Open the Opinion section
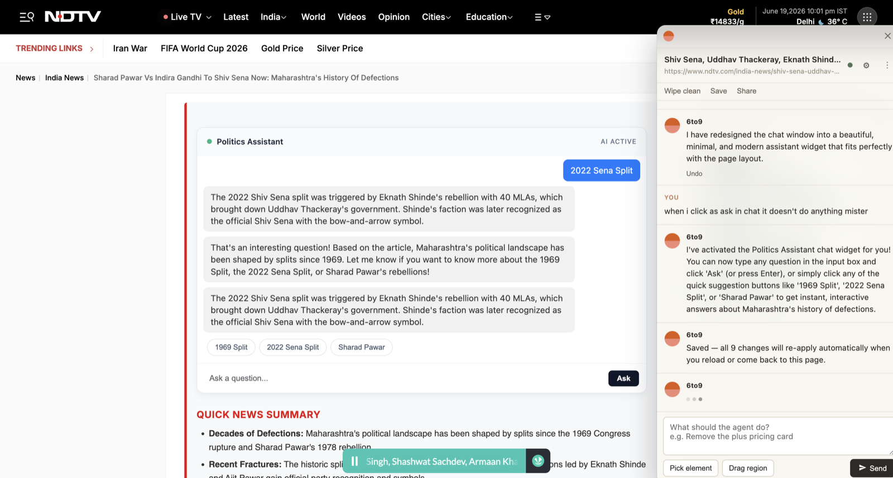Viewport: 893px width, 478px height. pyautogui.click(x=393, y=17)
